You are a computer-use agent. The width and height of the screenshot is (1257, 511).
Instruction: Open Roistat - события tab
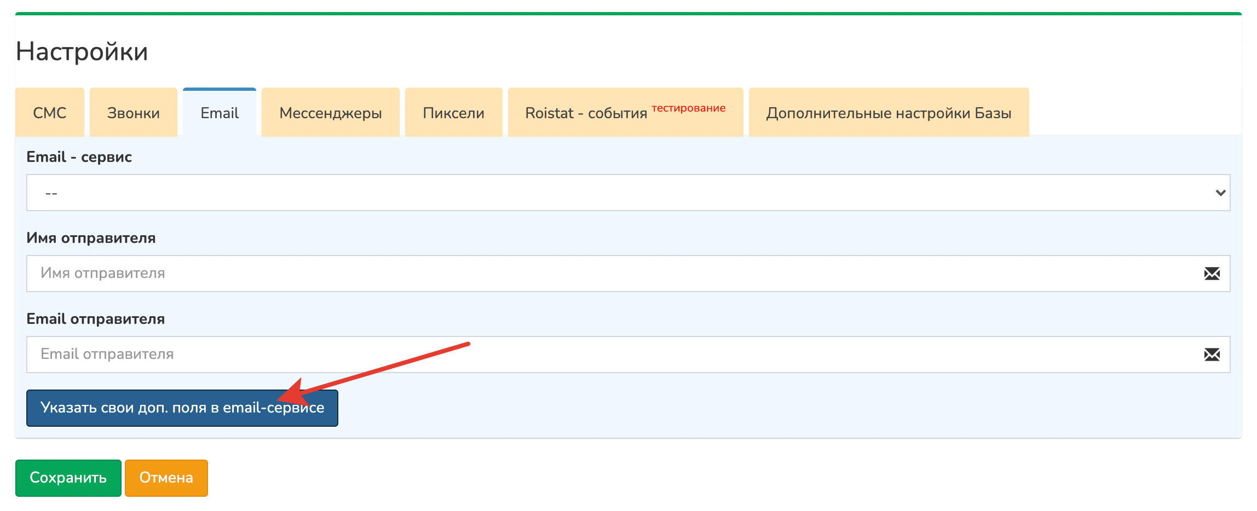[x=626, y=112]
